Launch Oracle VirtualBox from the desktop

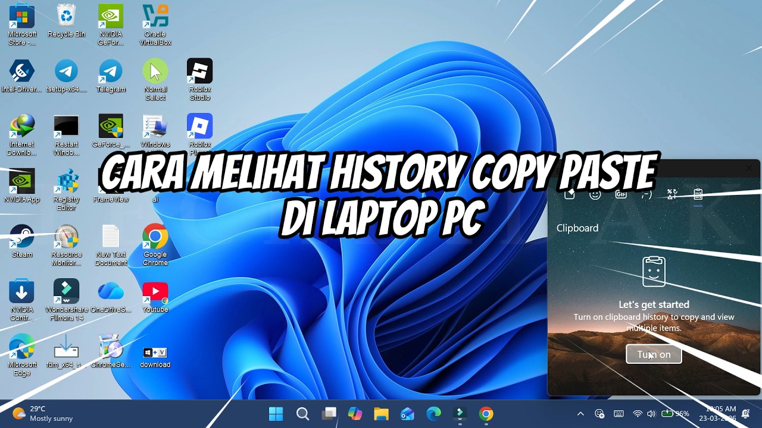[x=155, y=25]
